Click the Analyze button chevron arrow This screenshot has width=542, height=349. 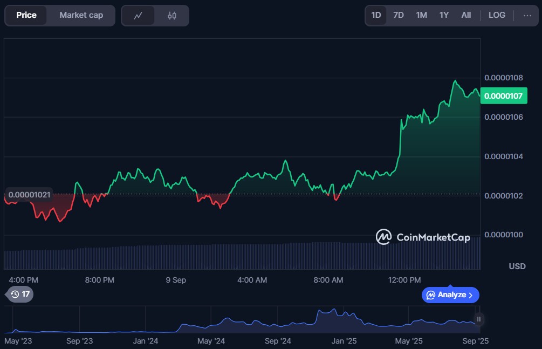click(x=471, y=295)
